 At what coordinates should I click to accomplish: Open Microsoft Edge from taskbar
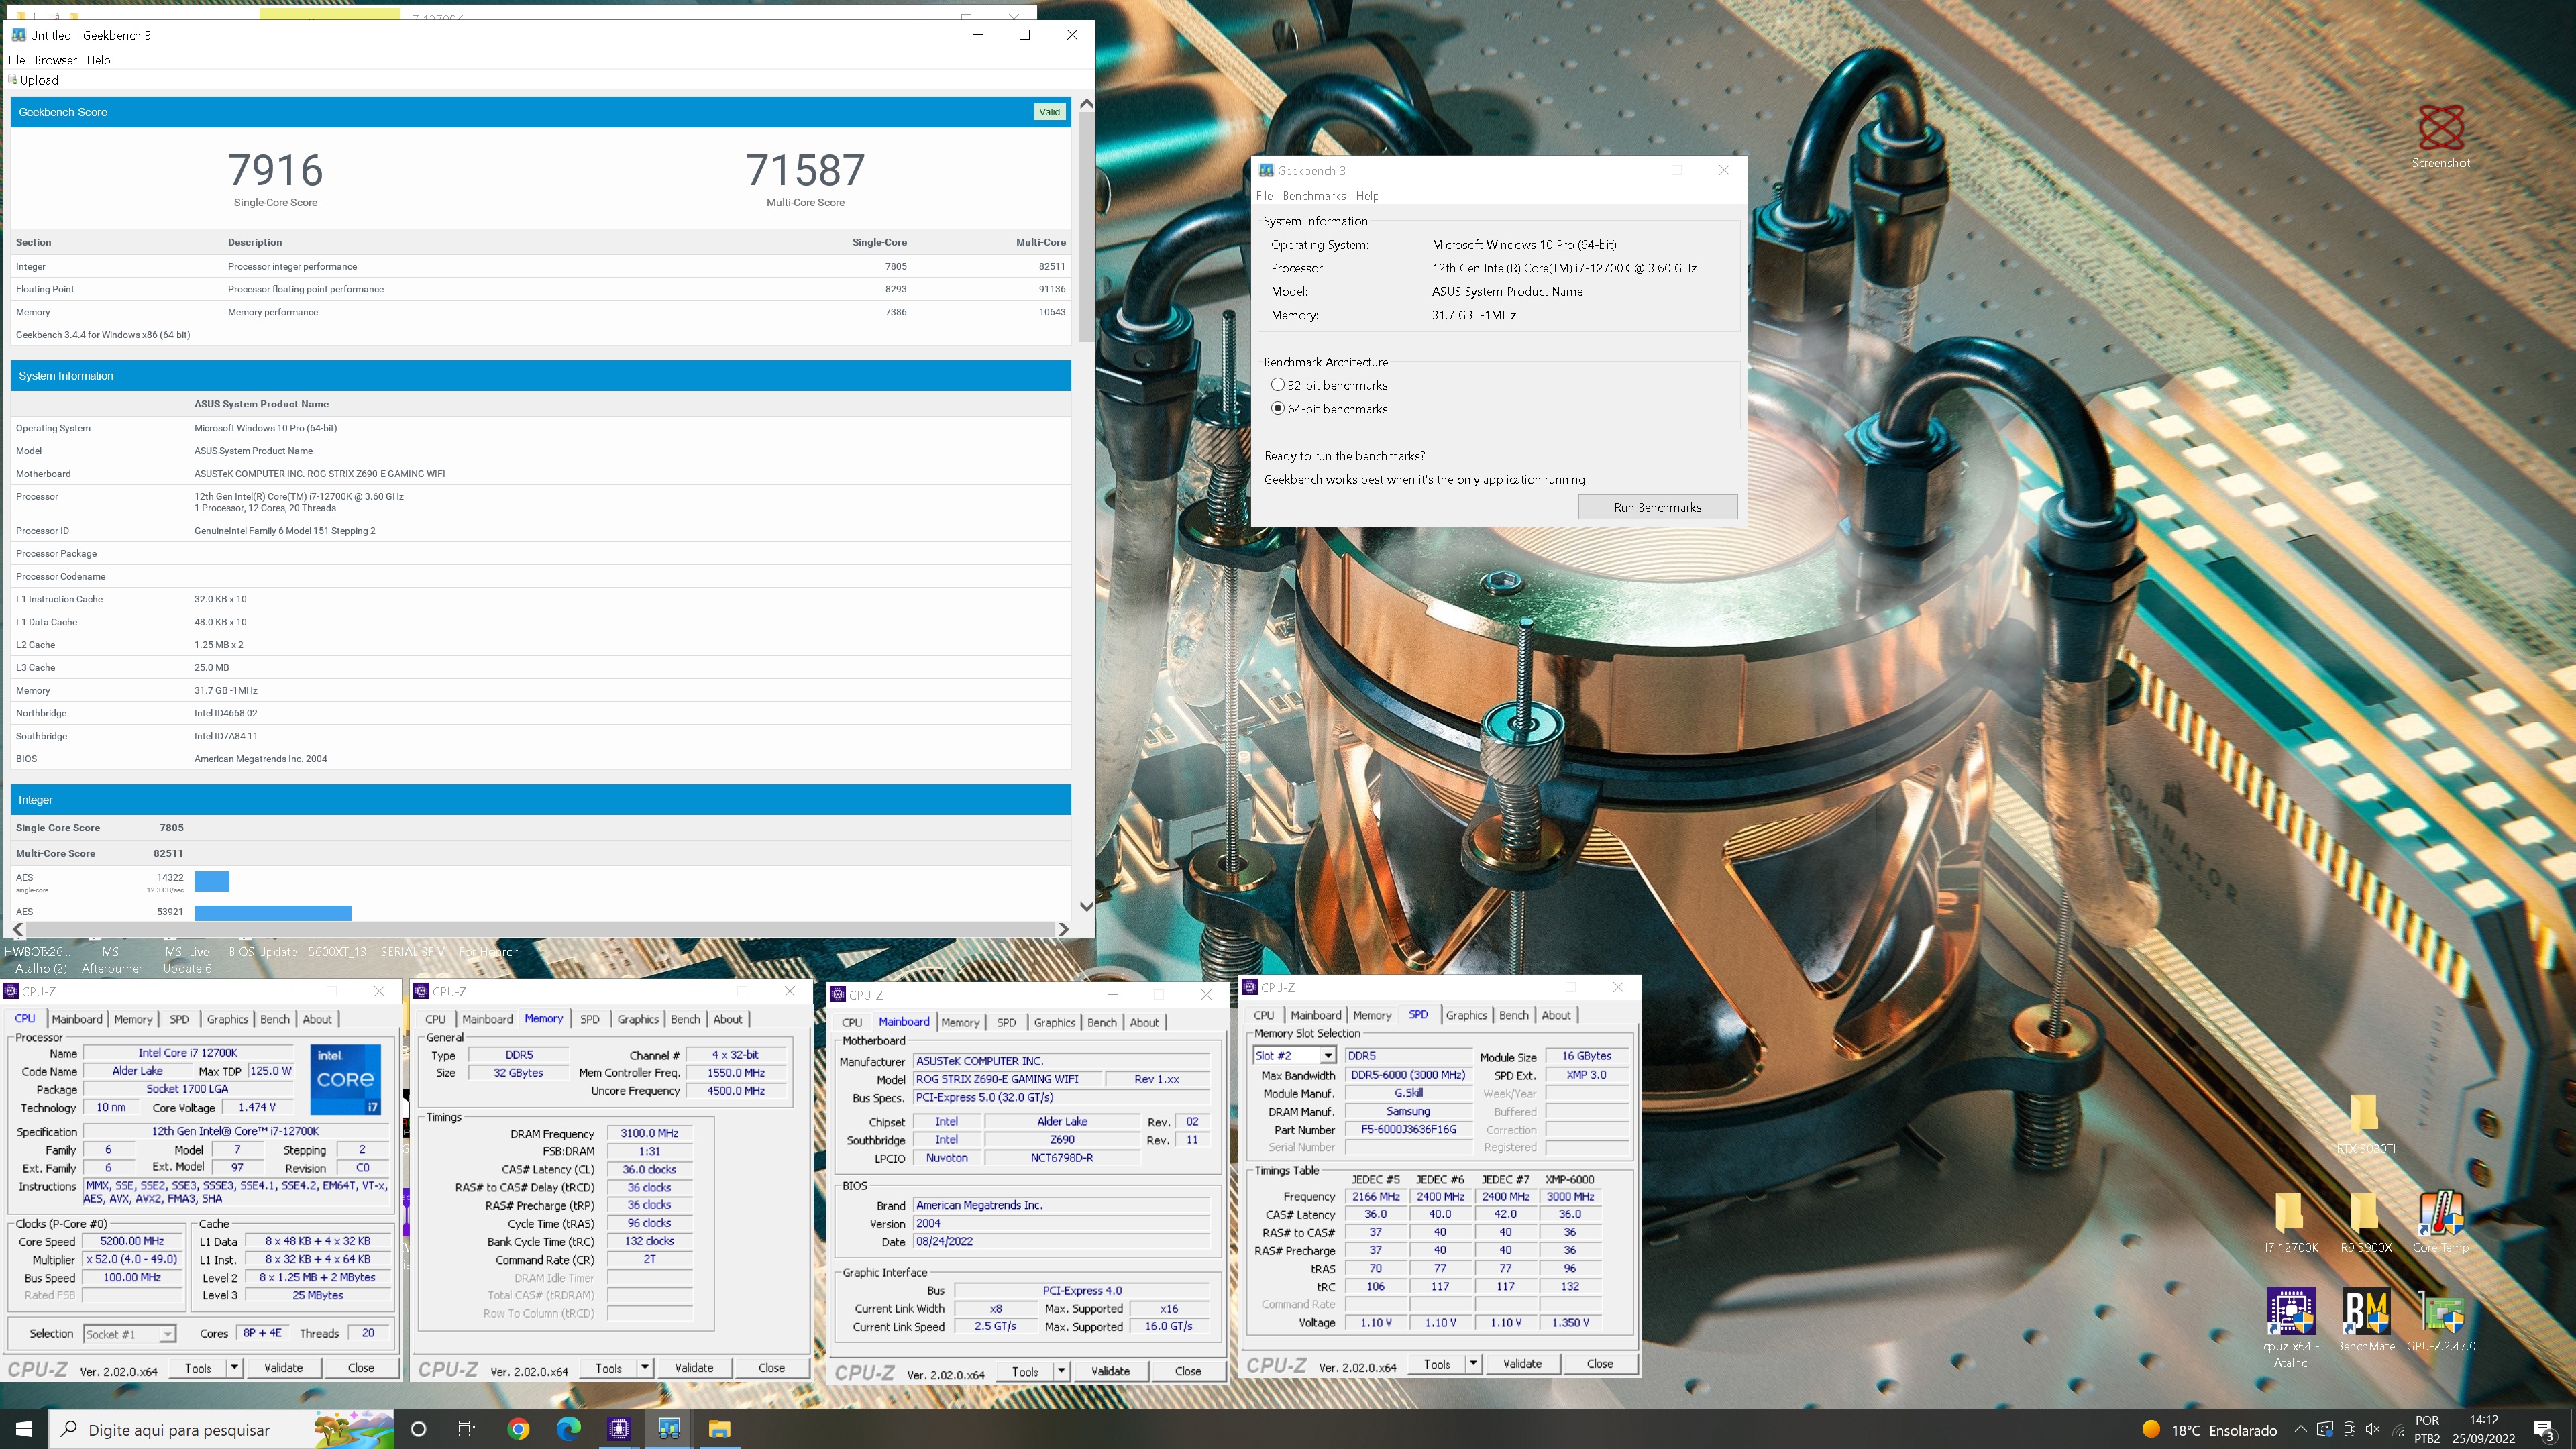click(x=568, y=1429)
